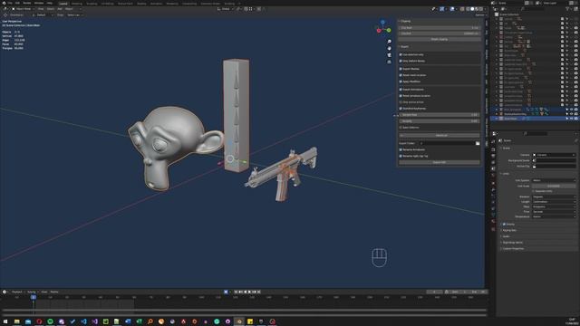Toggle the Export Meshes checkbox
Viewport: 580px width, 326px height.
tap(401, 69)
